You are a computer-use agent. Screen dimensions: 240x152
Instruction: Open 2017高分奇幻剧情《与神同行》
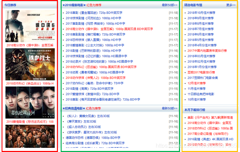click(x=208, y=134)
